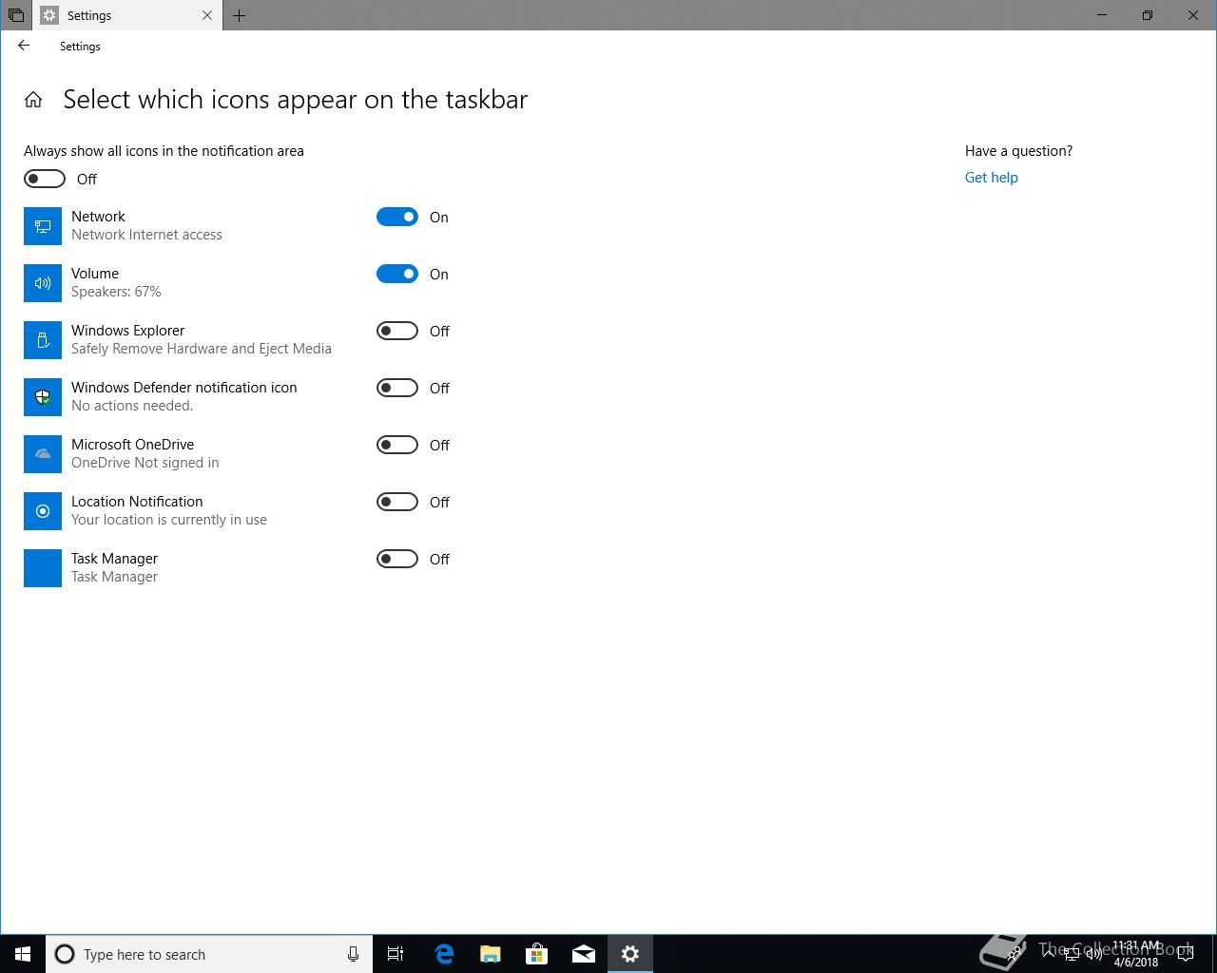Click the Cortana microphone icon
This screenshot has width=1217, height=973.
tap(353, 954)
